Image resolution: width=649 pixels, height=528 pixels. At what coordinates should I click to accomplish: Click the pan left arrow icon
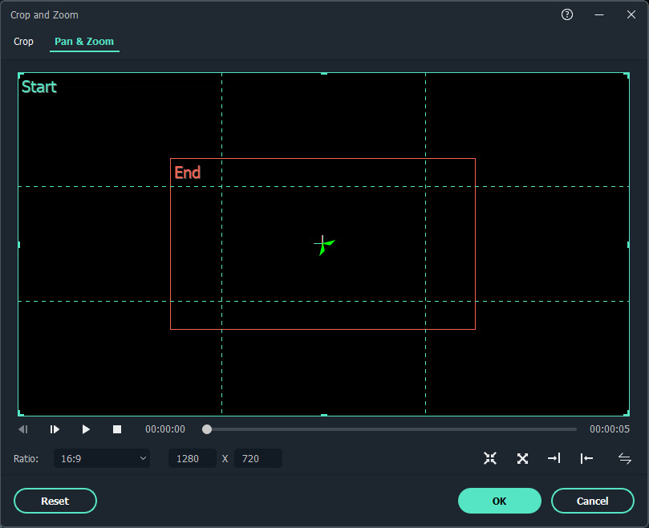click(x=586, y=458)
